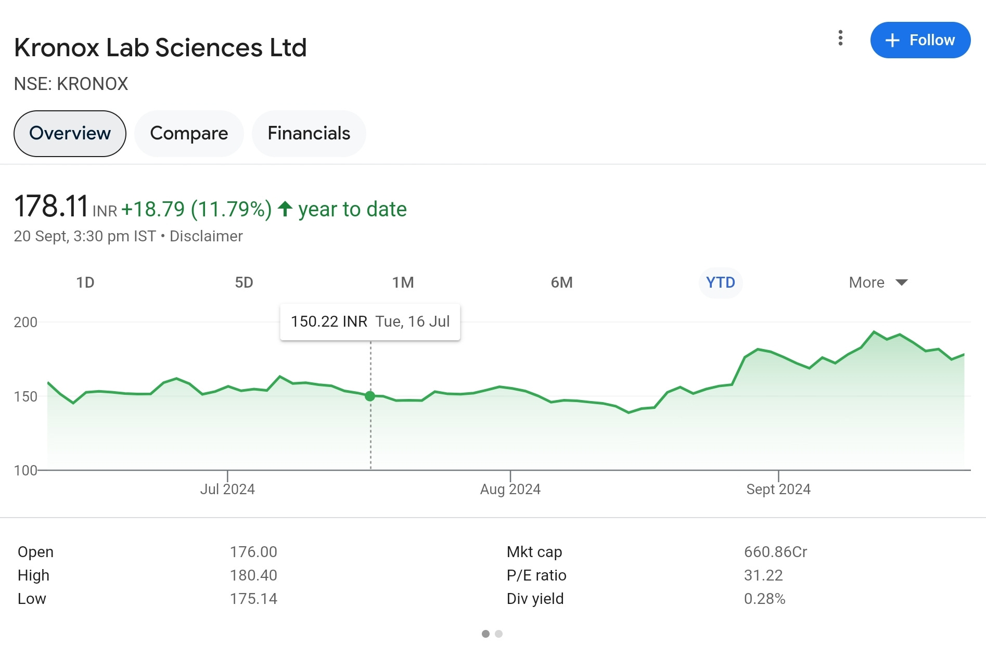Click the Div yield label

[x=535, y=599]
